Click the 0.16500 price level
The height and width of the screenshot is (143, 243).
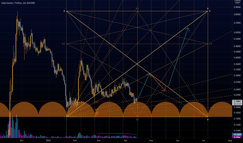(237, 113)
